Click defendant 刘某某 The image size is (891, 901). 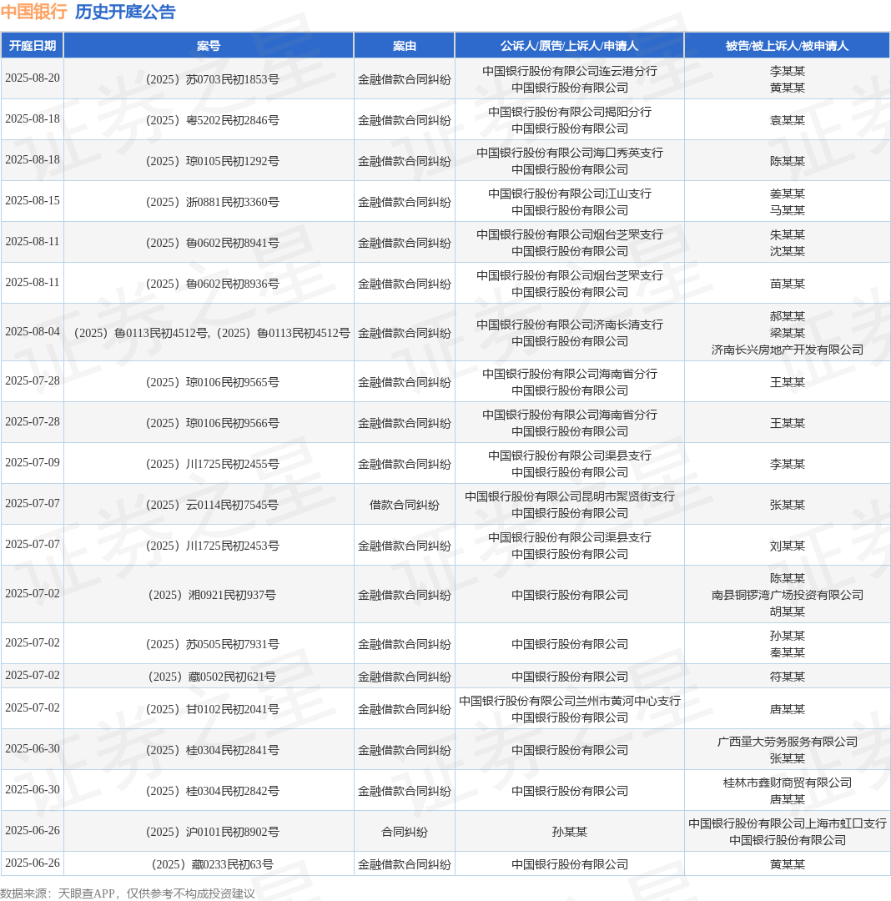tap(787, 546)
